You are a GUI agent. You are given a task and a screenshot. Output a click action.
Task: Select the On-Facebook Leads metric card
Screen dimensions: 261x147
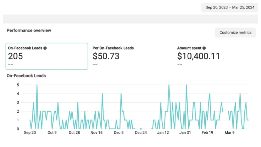pyautogui.click(x=47, y=56)
